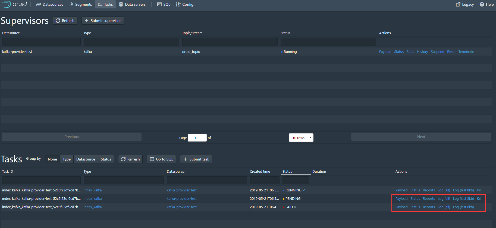Viewport: 496px width, 228px height.
Task: Filter tasks by Status field
Action: (x=296, y=180)
